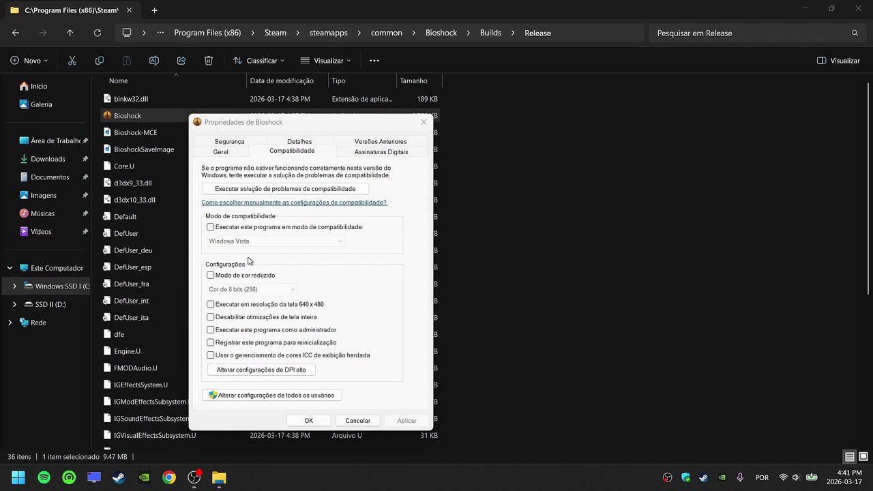Image resolution: width=873 pixels, height=491 pixels.
Task: Open Spotify from the taskbar
Action: pyautogui.click(x=44, y=477)
